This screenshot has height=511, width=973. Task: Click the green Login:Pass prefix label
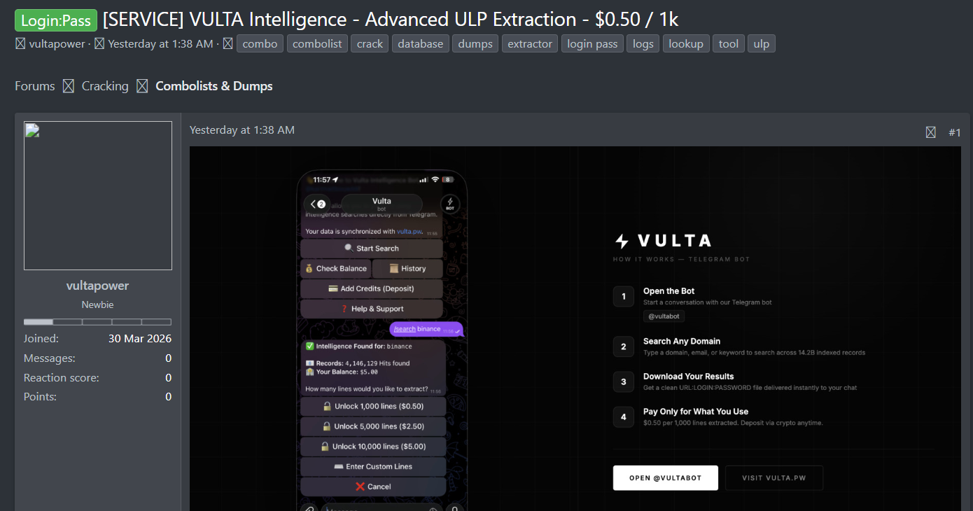point(56,20)
